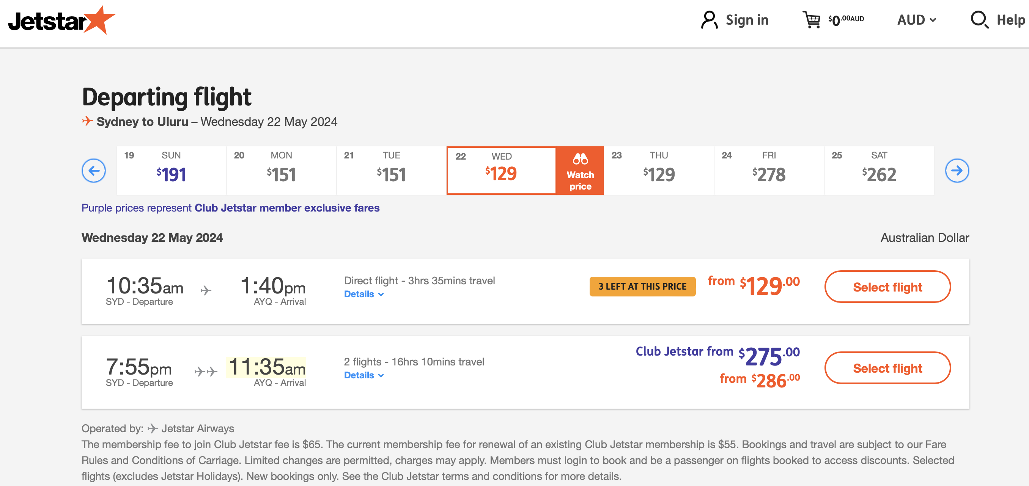Click the Help search magnifier icon

979,20
